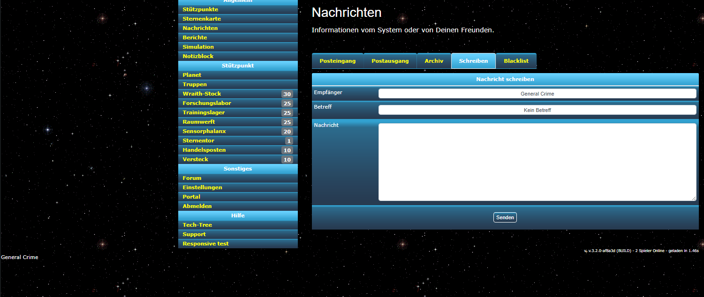Select the Blacklist tab

(x=516, y=61)
